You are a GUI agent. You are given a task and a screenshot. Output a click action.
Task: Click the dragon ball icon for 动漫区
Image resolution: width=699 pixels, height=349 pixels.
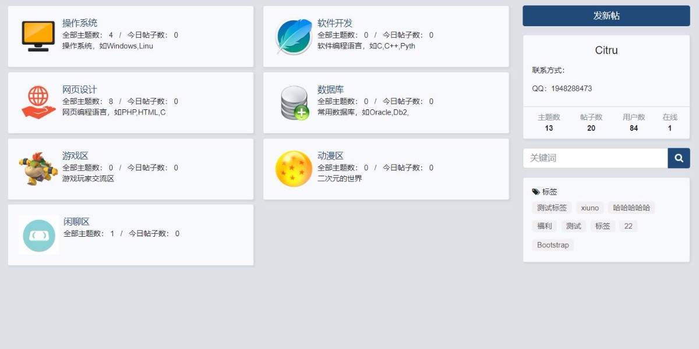pos(294,169)
